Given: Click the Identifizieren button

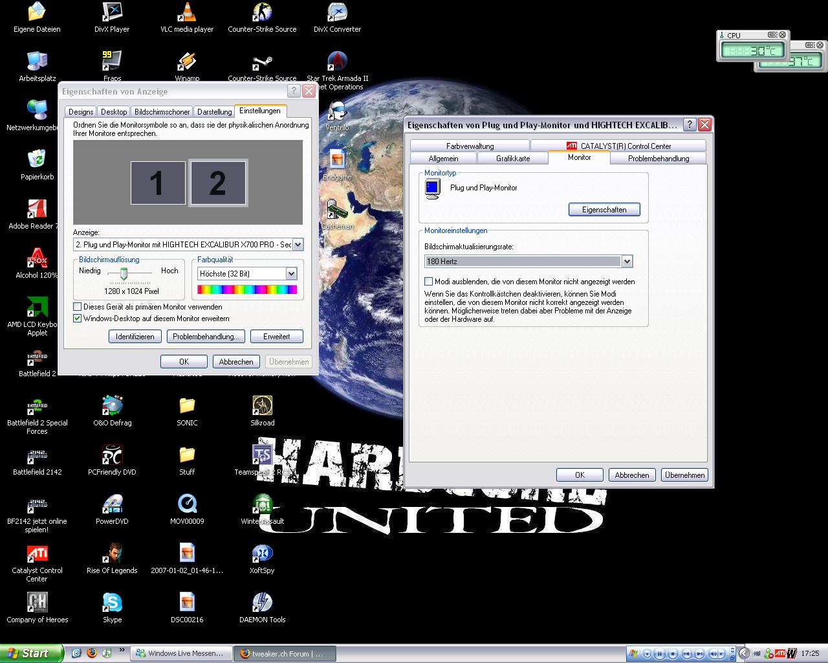Looking at the screenshot, I should click(135, 337).
